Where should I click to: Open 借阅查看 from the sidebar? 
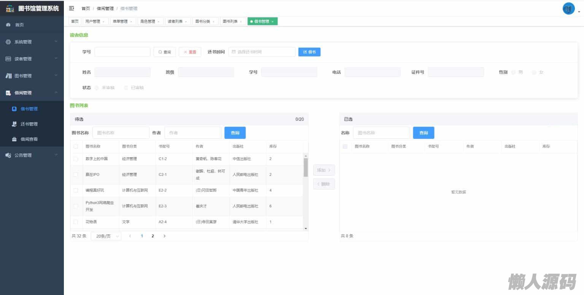pyautogui.click(x=29, y=139)
